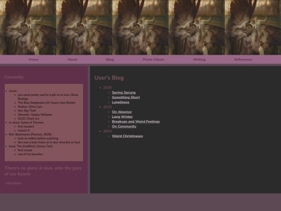
Task: Click the book: The Goldfinch line
Action: [x=31, y=146]
